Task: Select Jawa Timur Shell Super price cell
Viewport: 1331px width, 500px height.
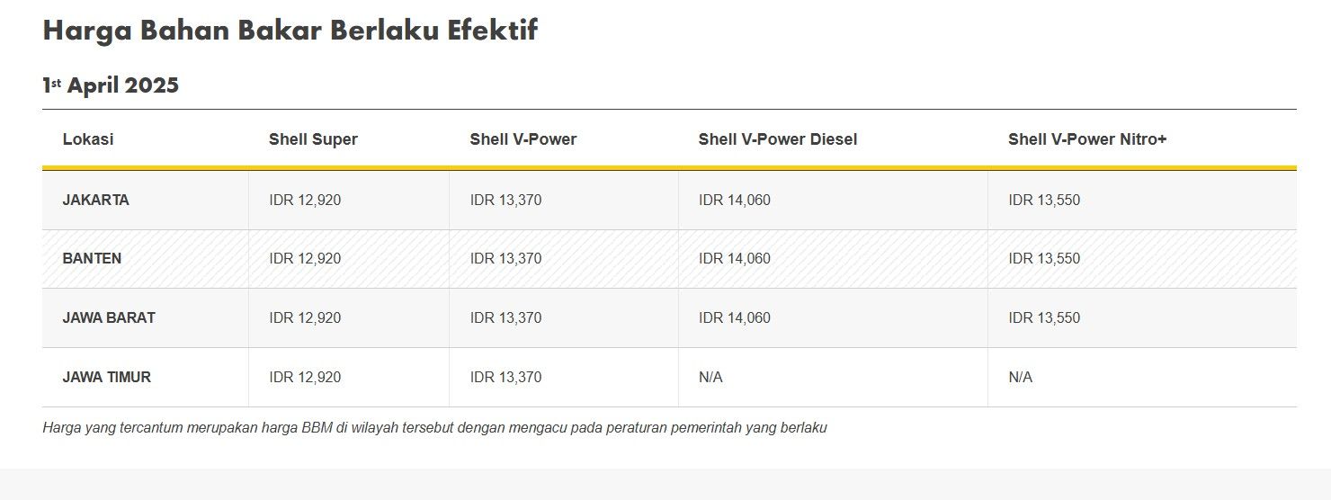Action: [305, 378]
